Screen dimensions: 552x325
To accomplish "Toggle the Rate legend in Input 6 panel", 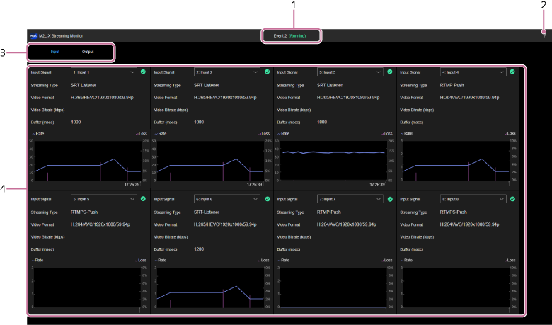I will click(x=161, y=261).
